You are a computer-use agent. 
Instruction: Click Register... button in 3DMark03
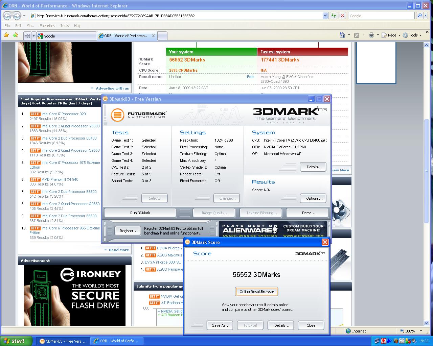128,231
